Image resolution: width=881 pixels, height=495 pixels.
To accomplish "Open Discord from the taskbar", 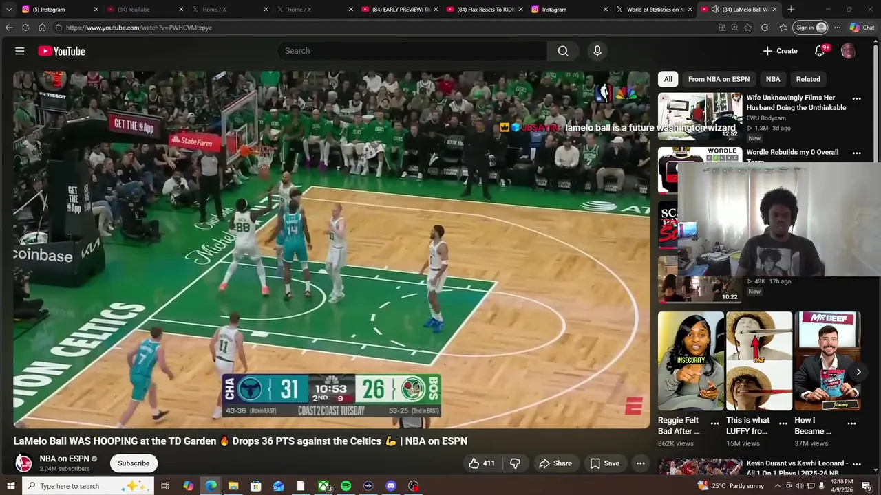I will (391, 486).
